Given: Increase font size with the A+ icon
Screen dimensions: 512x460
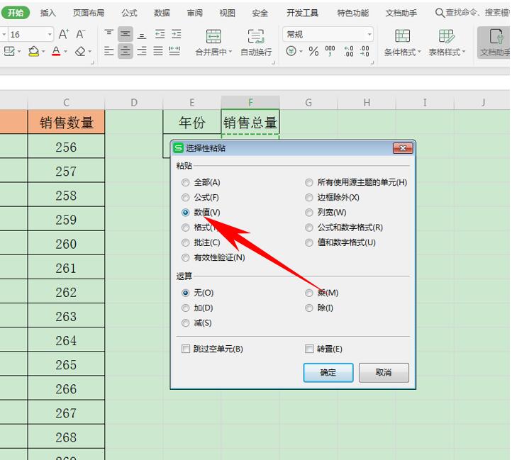Looking at the screenshot, I should coord(64,34).
